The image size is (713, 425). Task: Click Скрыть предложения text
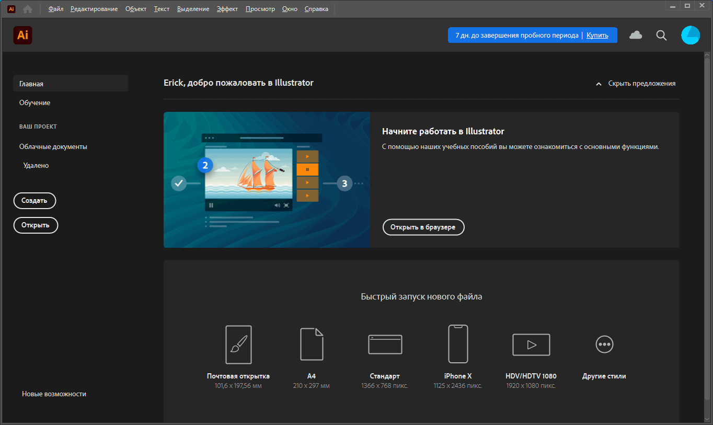point(642,84)
